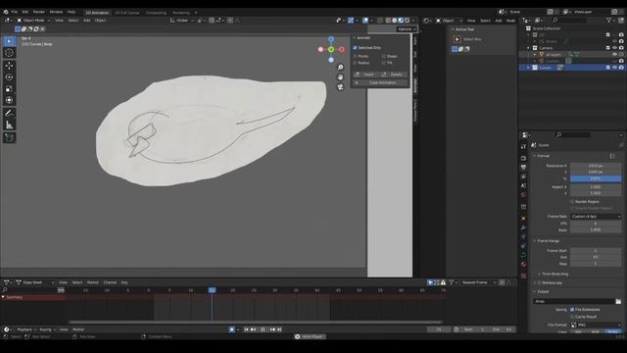Select the Transform tool
This screenshot has height=353, width=627.
pyautogui.click(x=9, y=100)
